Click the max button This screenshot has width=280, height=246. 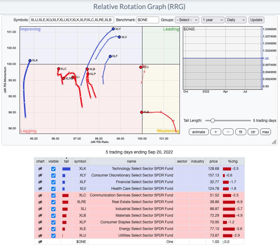[266, 132]
